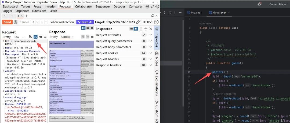Open the forward history dropdown arrow
290x123 pixels.
point(46,22)
